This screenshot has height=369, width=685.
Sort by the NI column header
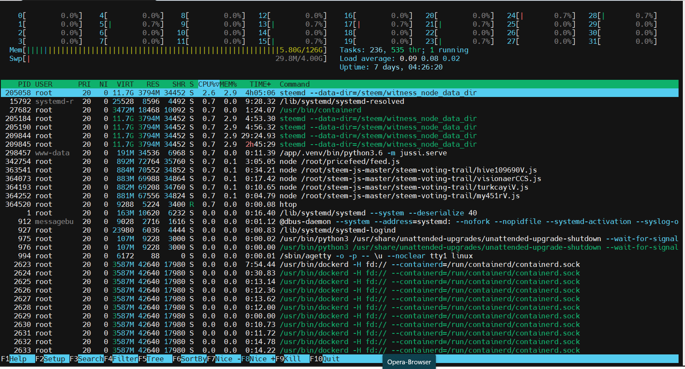103,84
